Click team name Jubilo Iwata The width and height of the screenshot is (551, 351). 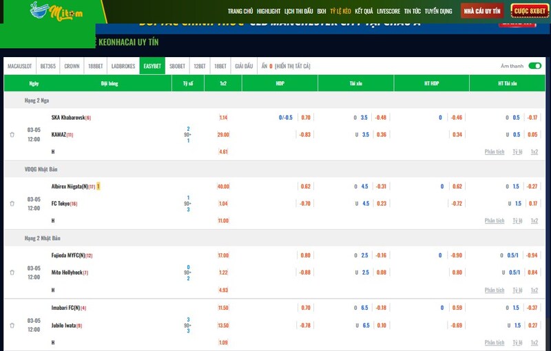tap(63, 326)
